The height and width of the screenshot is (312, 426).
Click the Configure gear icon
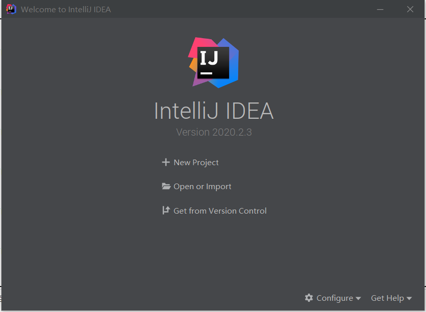coord(309,298)
